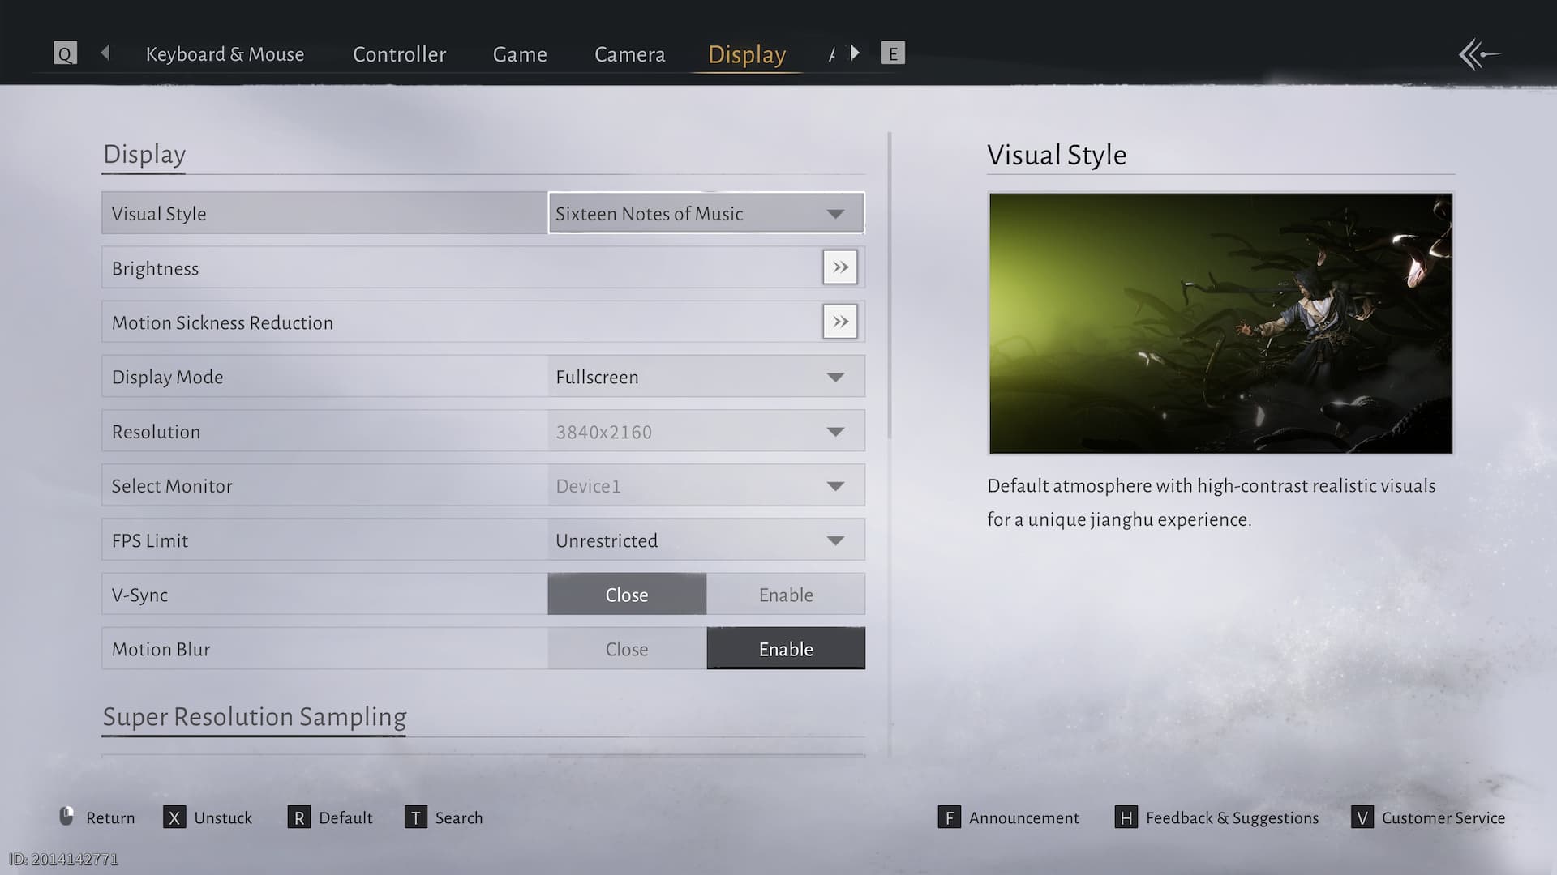Viewport: 1557px width, 875px height.
Task: Set V-Sync to Enable
Action: [785, 595]
